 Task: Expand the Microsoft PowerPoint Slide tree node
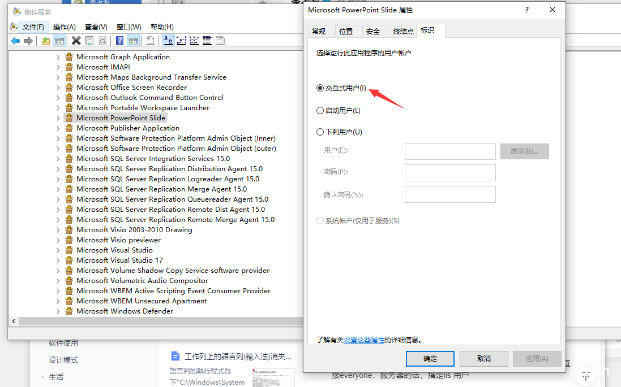58,118
